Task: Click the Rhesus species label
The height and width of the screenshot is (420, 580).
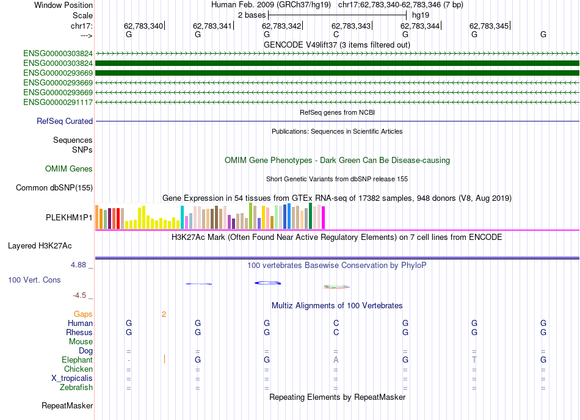Action: [x=79, y=332]
